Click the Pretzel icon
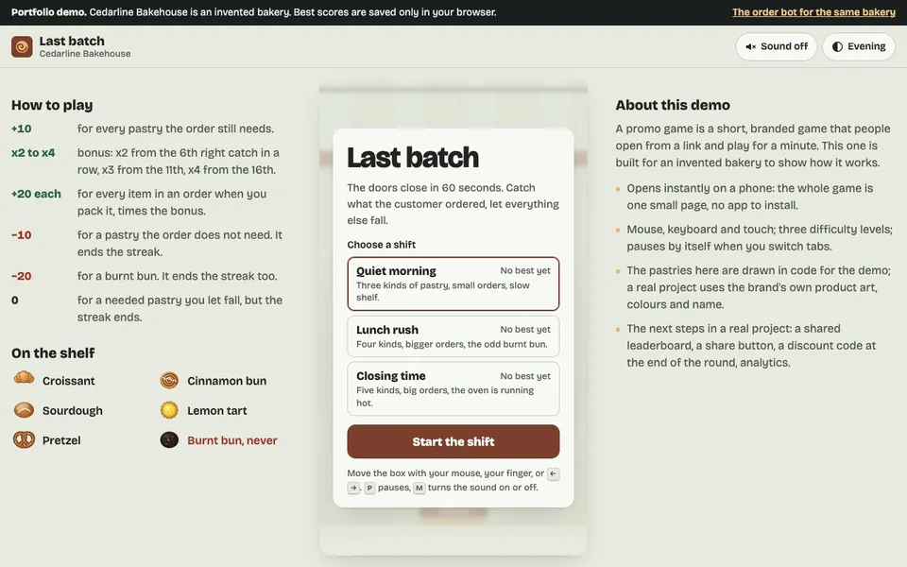 tap(25, 439)
